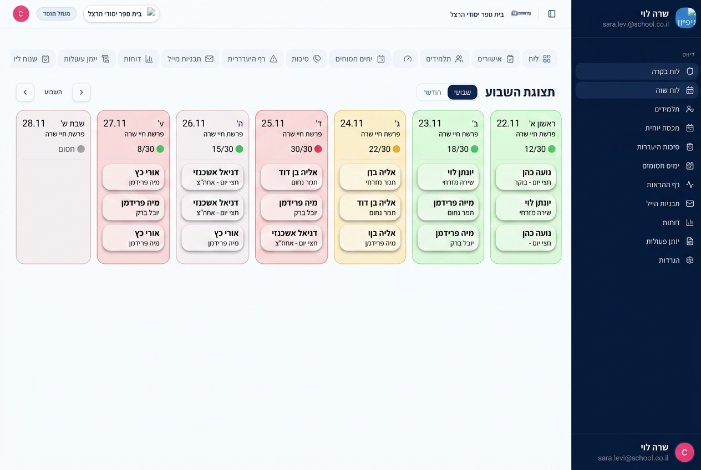Click envelope icon beside תבניות הייל in sidebar
The height and width of the screenshot is (470, 701).
pyautogui.click(x=690, y=203)
